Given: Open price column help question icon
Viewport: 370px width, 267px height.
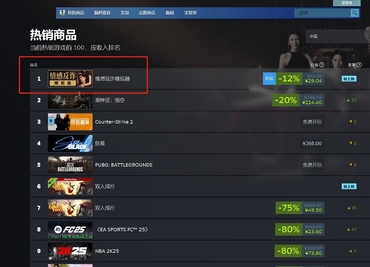Looking at the screenshot, I should point(322,65).
